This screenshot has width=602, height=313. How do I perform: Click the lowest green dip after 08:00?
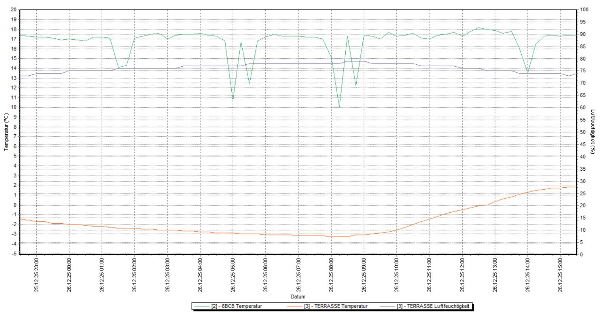(x=339, y=107)
